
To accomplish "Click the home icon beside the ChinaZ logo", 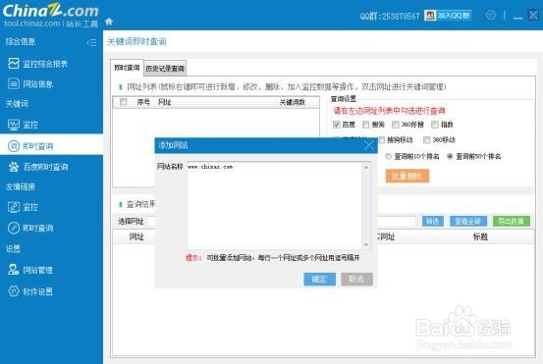I will click(x=109, y=22).
